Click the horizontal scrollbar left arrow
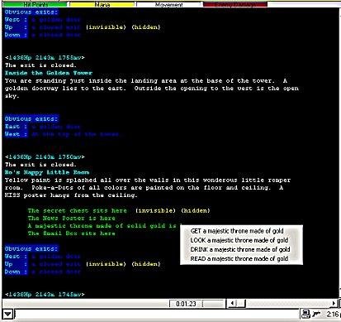Viewport: 341px width, 322px height. (x=232, y=304)
